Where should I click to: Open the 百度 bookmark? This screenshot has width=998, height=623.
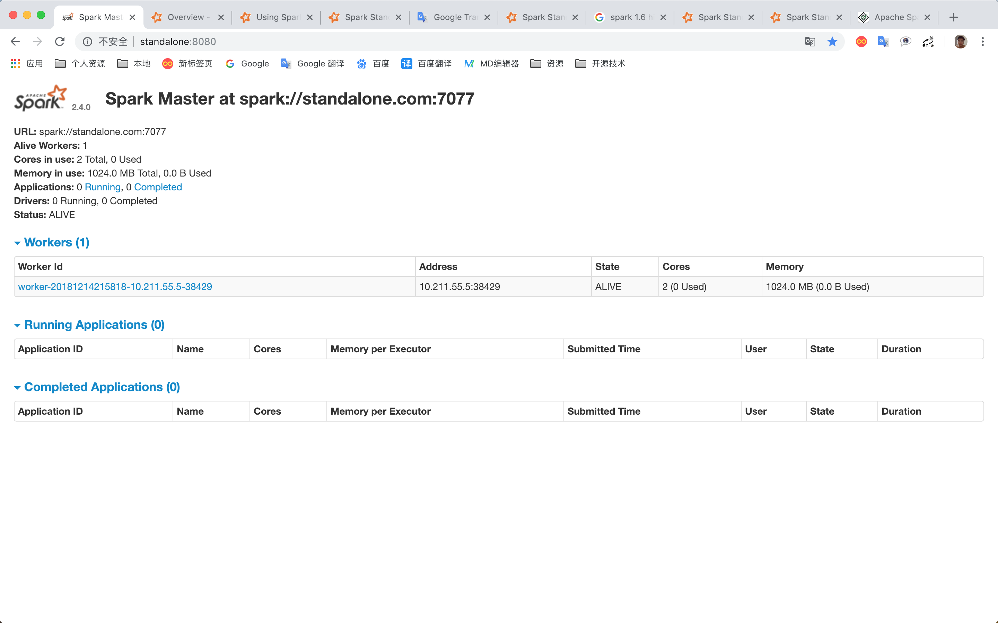point(373,63)
